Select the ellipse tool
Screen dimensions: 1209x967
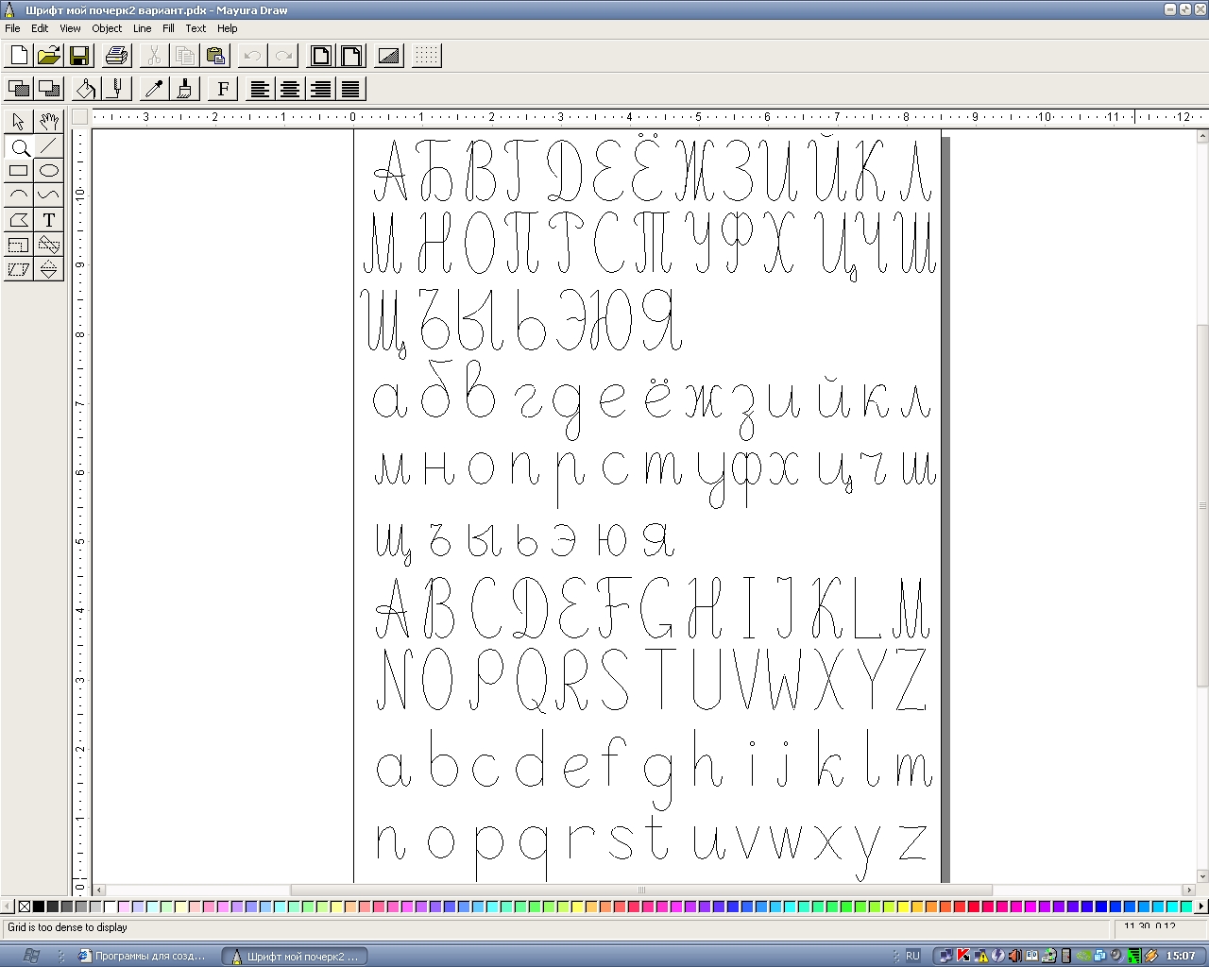tap(49, 171)
